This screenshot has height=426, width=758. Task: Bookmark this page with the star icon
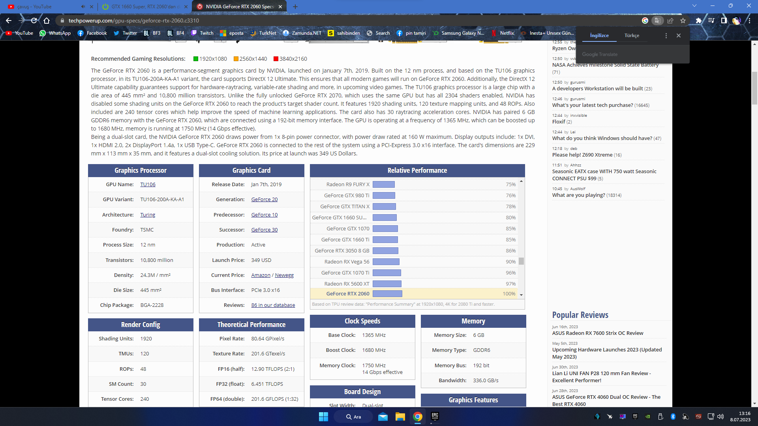pos(683,21)
